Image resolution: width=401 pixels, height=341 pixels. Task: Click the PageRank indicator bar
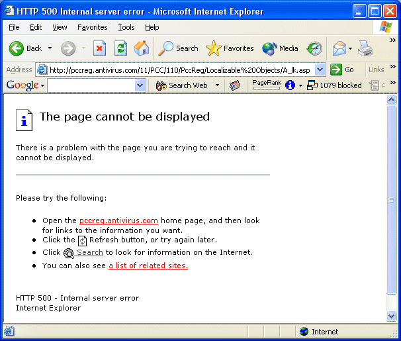pyautogui.click(x=267, y=85)
